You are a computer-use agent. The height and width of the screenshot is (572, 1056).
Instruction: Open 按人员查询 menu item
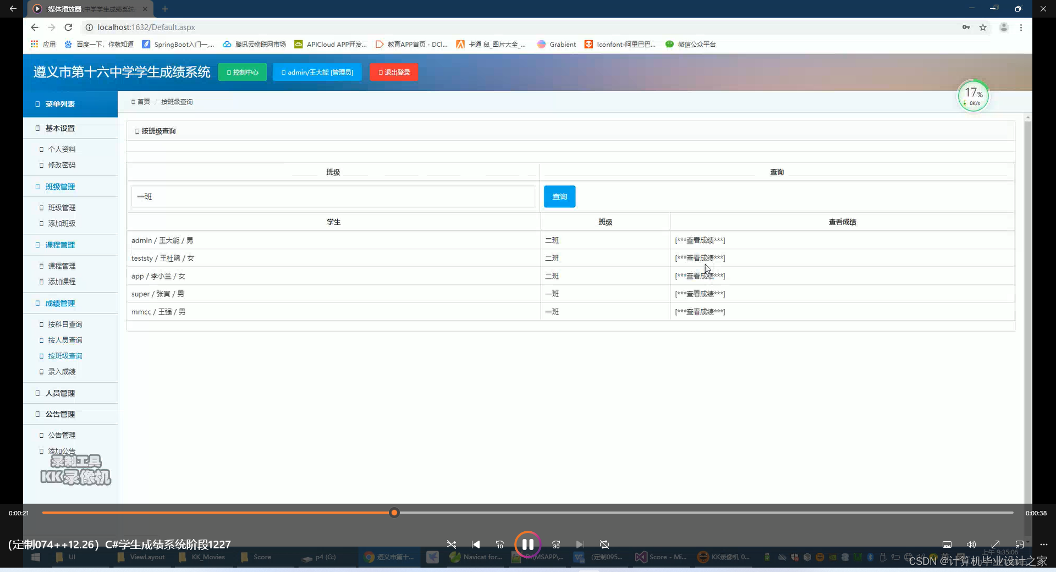(x=65, y=340)
